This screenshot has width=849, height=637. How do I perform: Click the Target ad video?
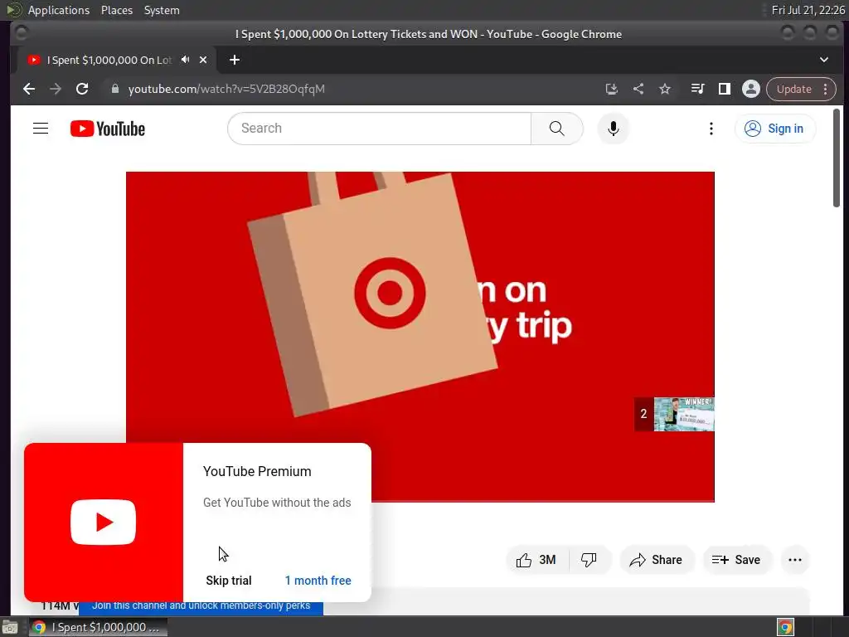coord(420,337)
